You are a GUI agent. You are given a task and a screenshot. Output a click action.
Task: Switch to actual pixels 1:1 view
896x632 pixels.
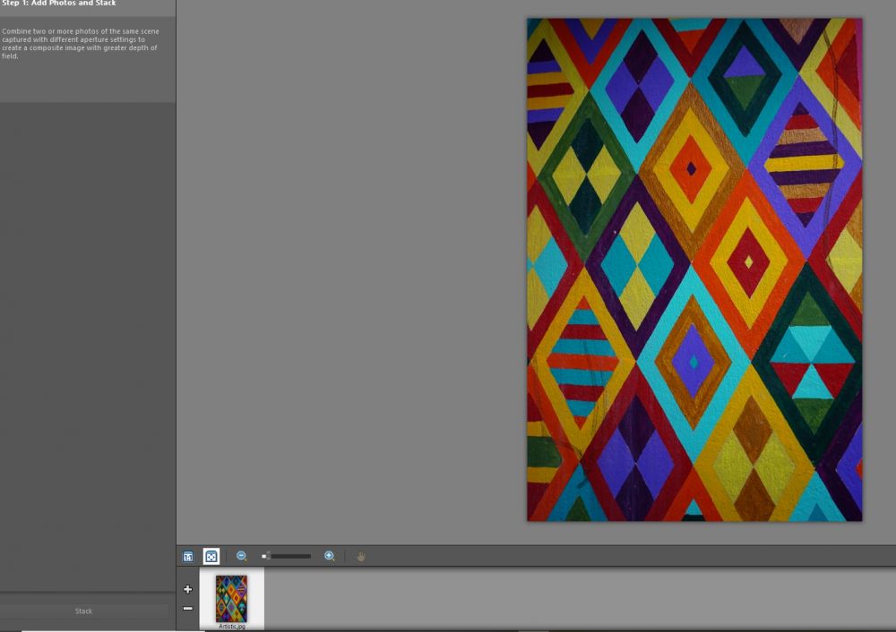[x=188, y=556]
